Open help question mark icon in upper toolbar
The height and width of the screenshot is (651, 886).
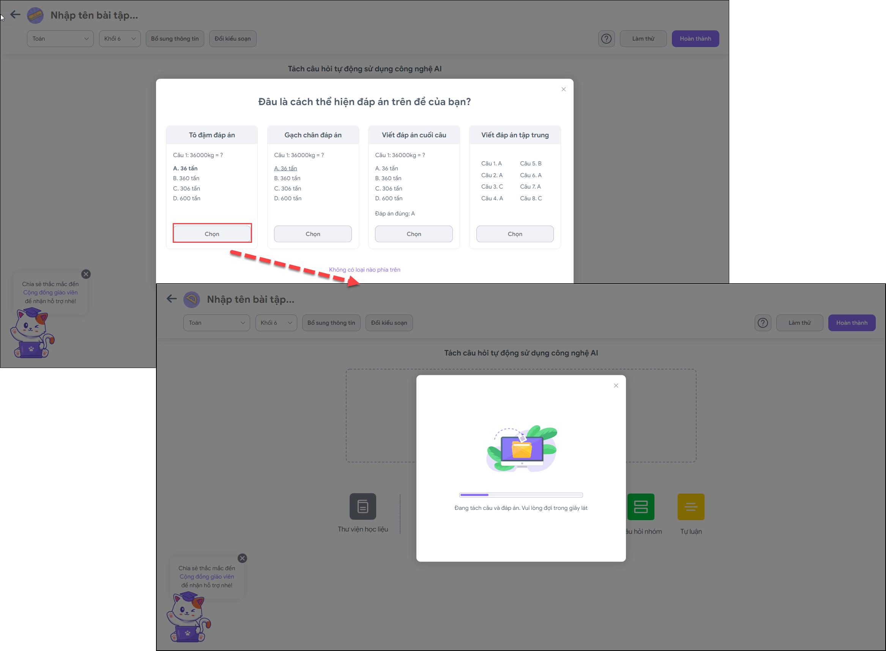tap(606, 39)
